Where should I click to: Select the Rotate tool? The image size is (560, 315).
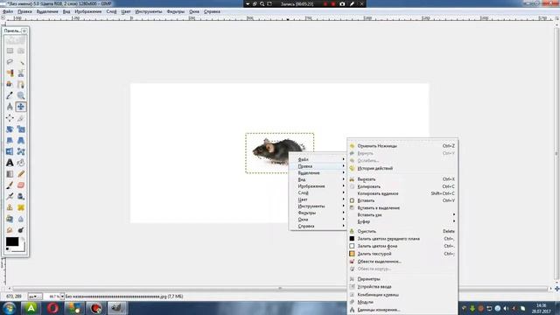click(x=10, y=129)
